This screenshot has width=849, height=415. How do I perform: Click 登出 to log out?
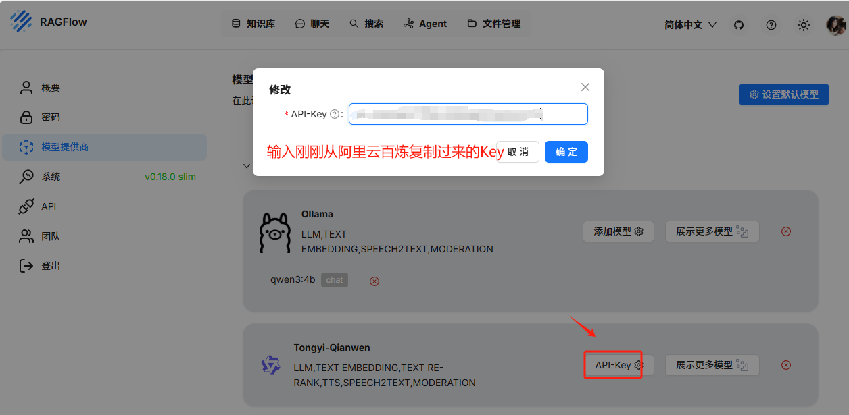coord(105,266)
